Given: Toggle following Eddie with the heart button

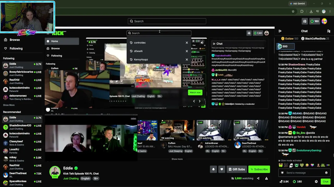Looking at the screenshot, I should [222, 169].
